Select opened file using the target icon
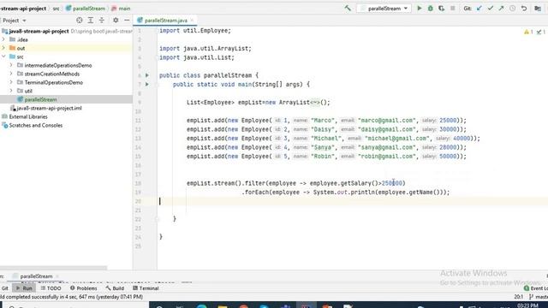This screenshot has height=308, width=548. pos(80,21)
